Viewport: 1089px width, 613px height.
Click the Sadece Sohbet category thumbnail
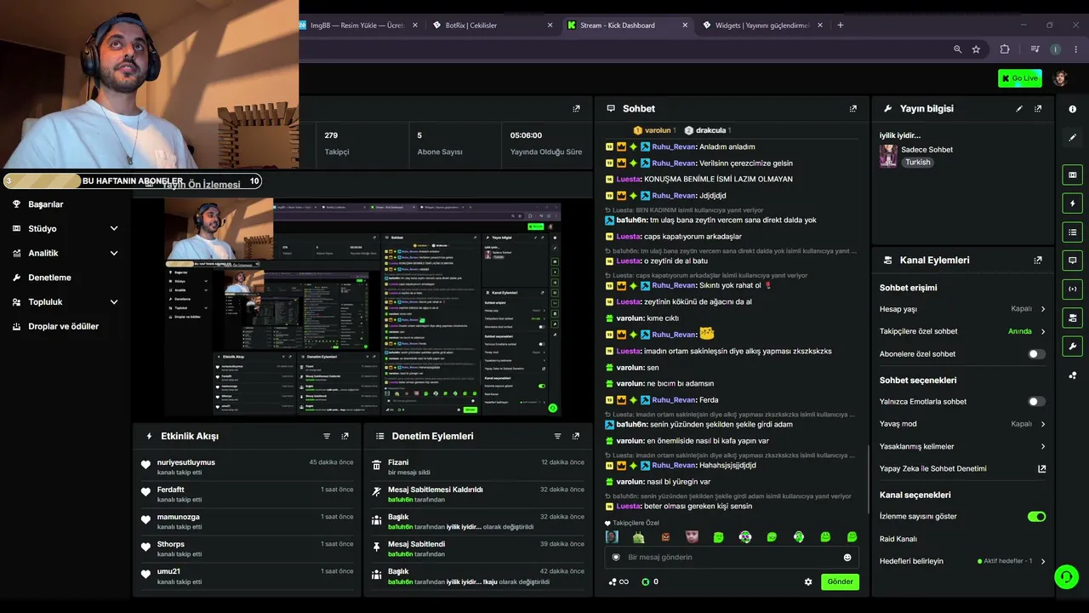pyautogui.click(x=888, y=156)
